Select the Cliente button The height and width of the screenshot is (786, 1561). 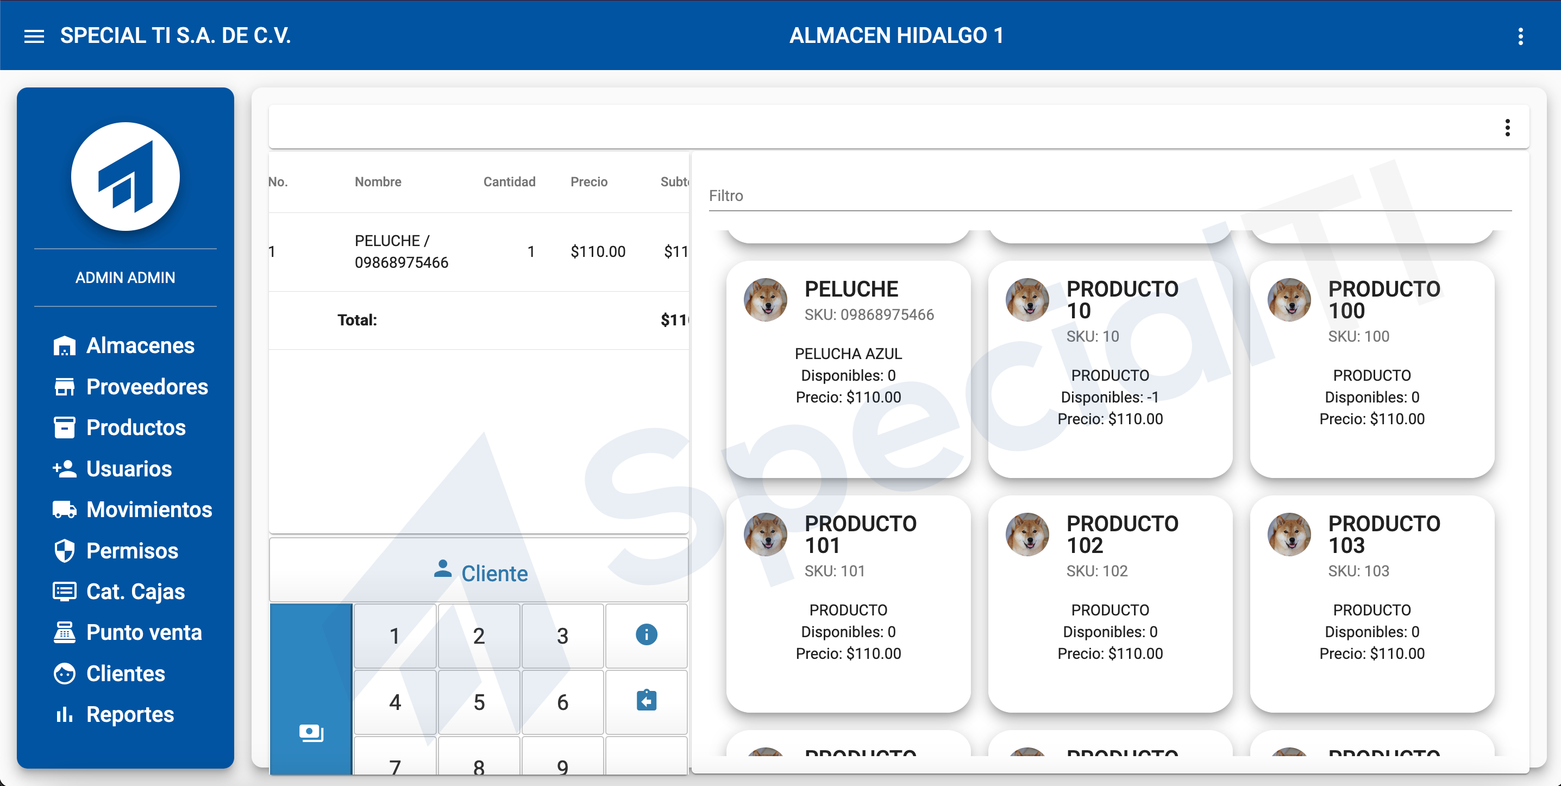[x=479, y=571]
